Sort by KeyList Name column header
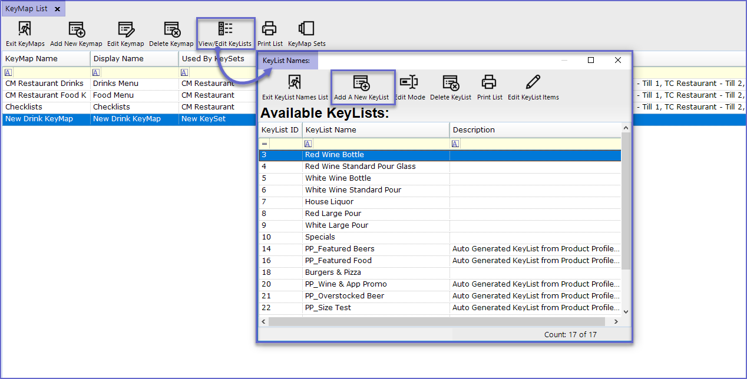Image resolution: width=747 pixels, height=379 pixels. [376, 130]
